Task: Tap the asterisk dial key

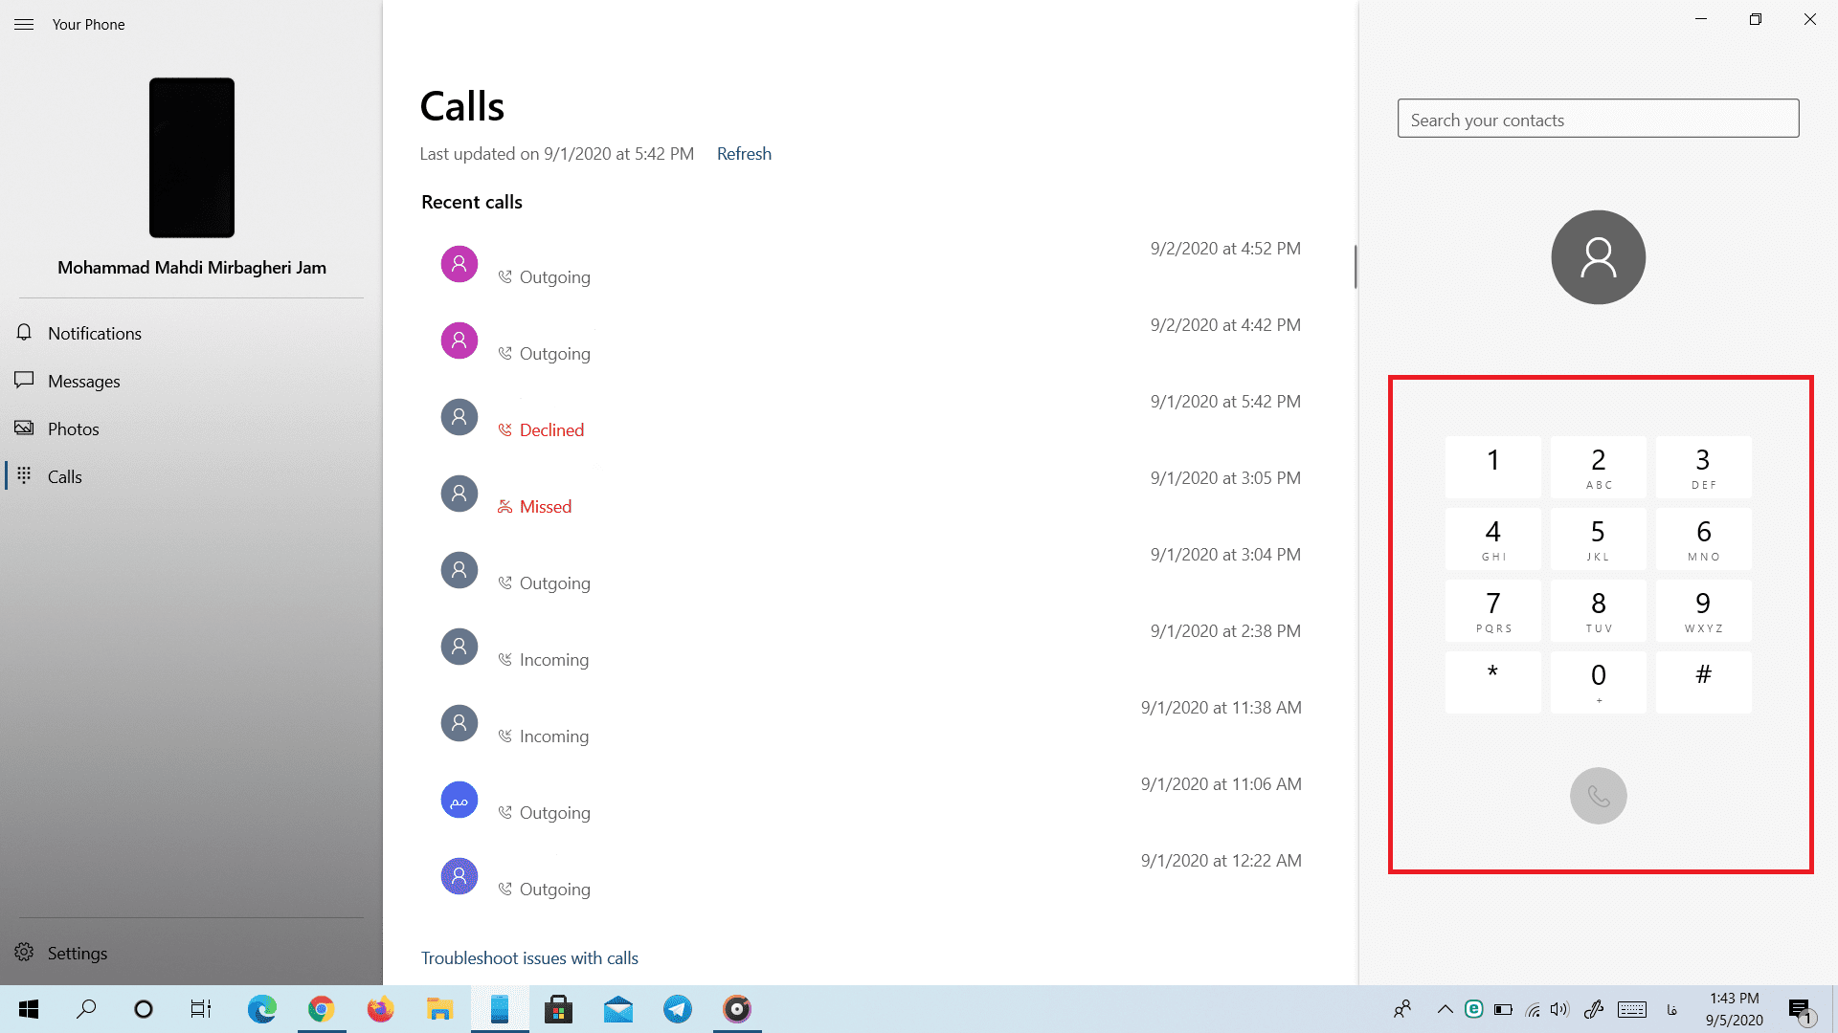Action: pos(1492,682)
